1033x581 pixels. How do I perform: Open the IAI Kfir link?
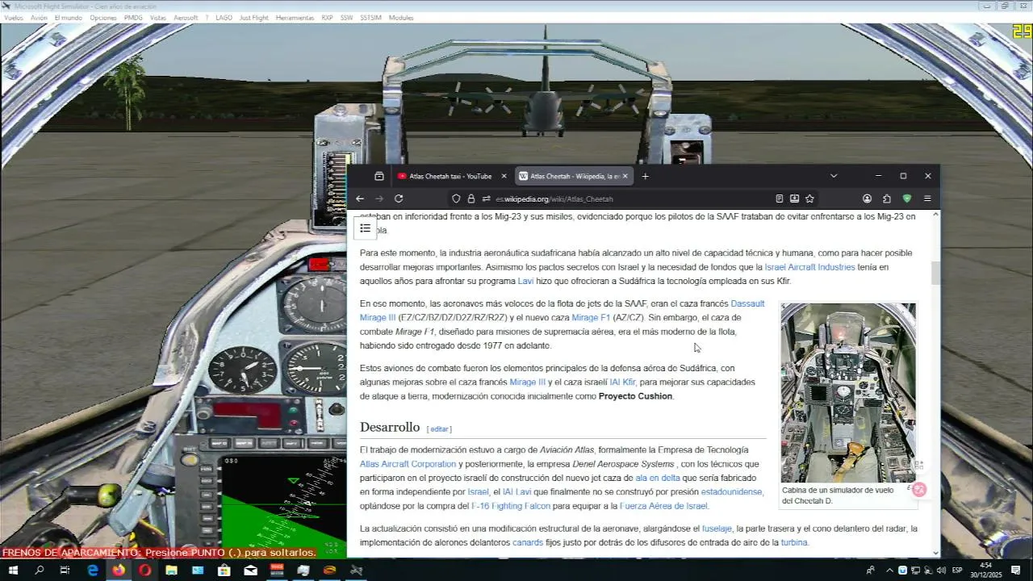(x=622, y=382)
